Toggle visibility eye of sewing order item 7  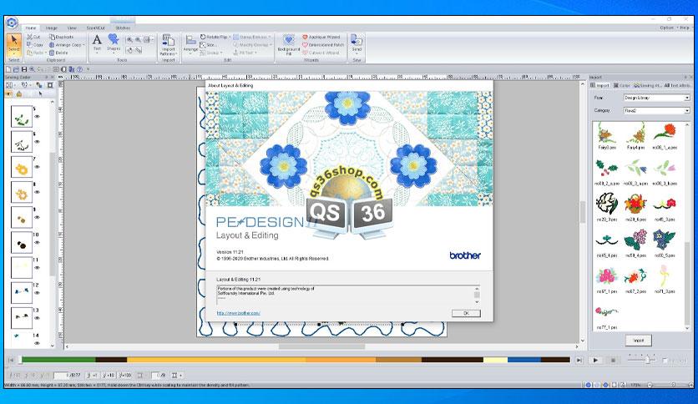tap(38, 167)
